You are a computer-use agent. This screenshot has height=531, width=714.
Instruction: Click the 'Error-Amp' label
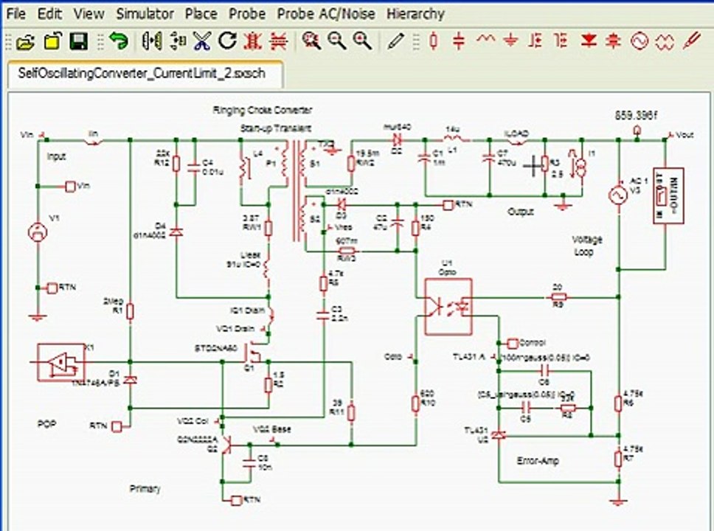coord(538,460)
